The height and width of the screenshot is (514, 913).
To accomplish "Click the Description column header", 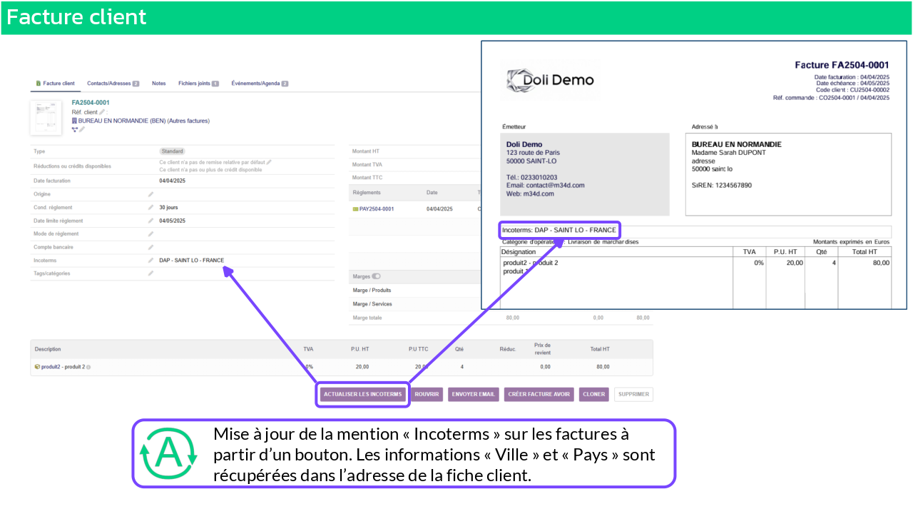I will [x=48, y=349].
